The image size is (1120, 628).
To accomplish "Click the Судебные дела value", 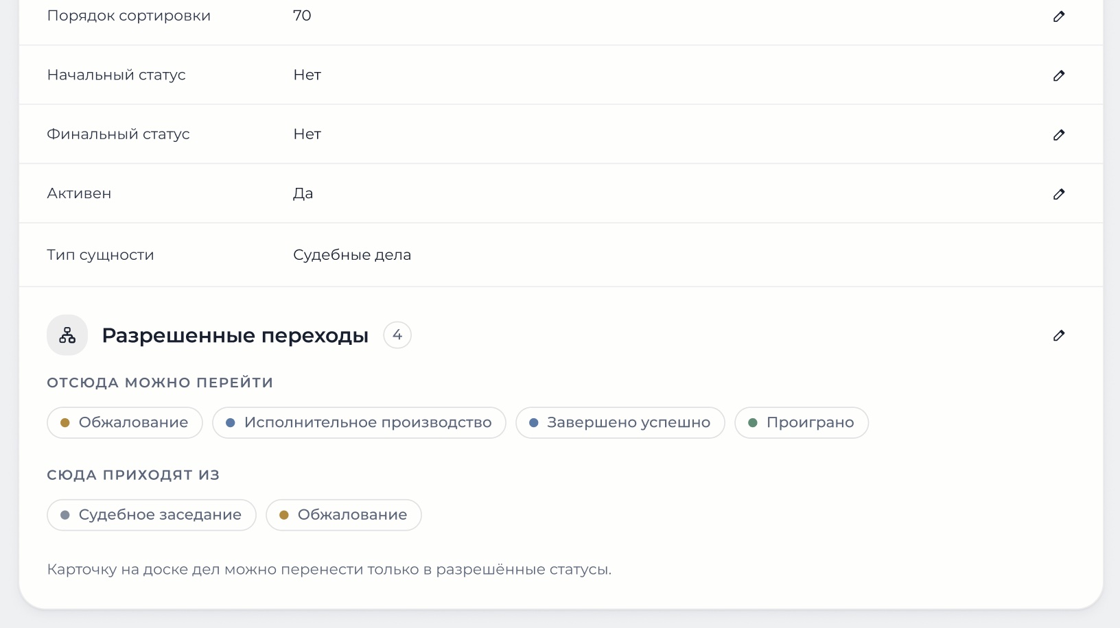I will coord(352,255).
